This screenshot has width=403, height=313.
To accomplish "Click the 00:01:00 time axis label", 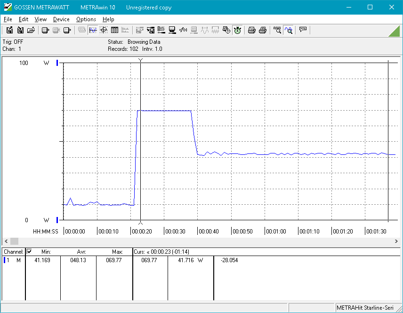I will coord(276,231).
